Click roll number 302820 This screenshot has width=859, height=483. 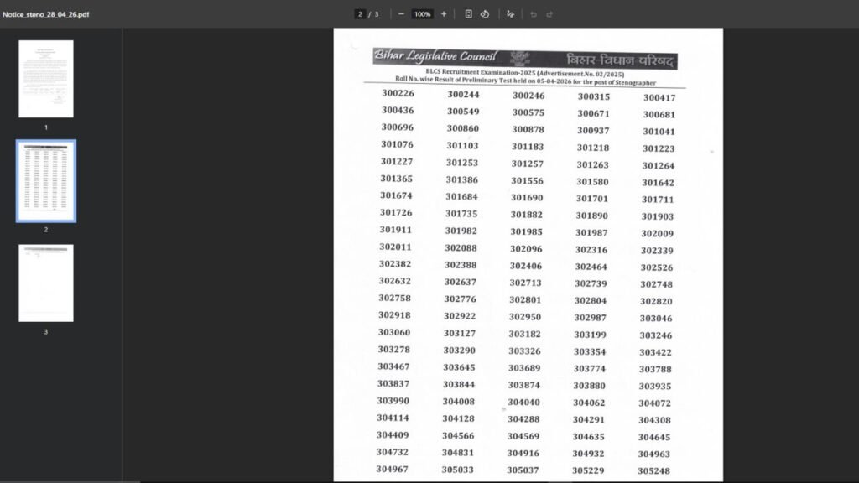coord(656,301)
